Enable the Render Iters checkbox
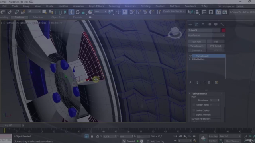Viewport: 255px width, 143px height. 194,105
